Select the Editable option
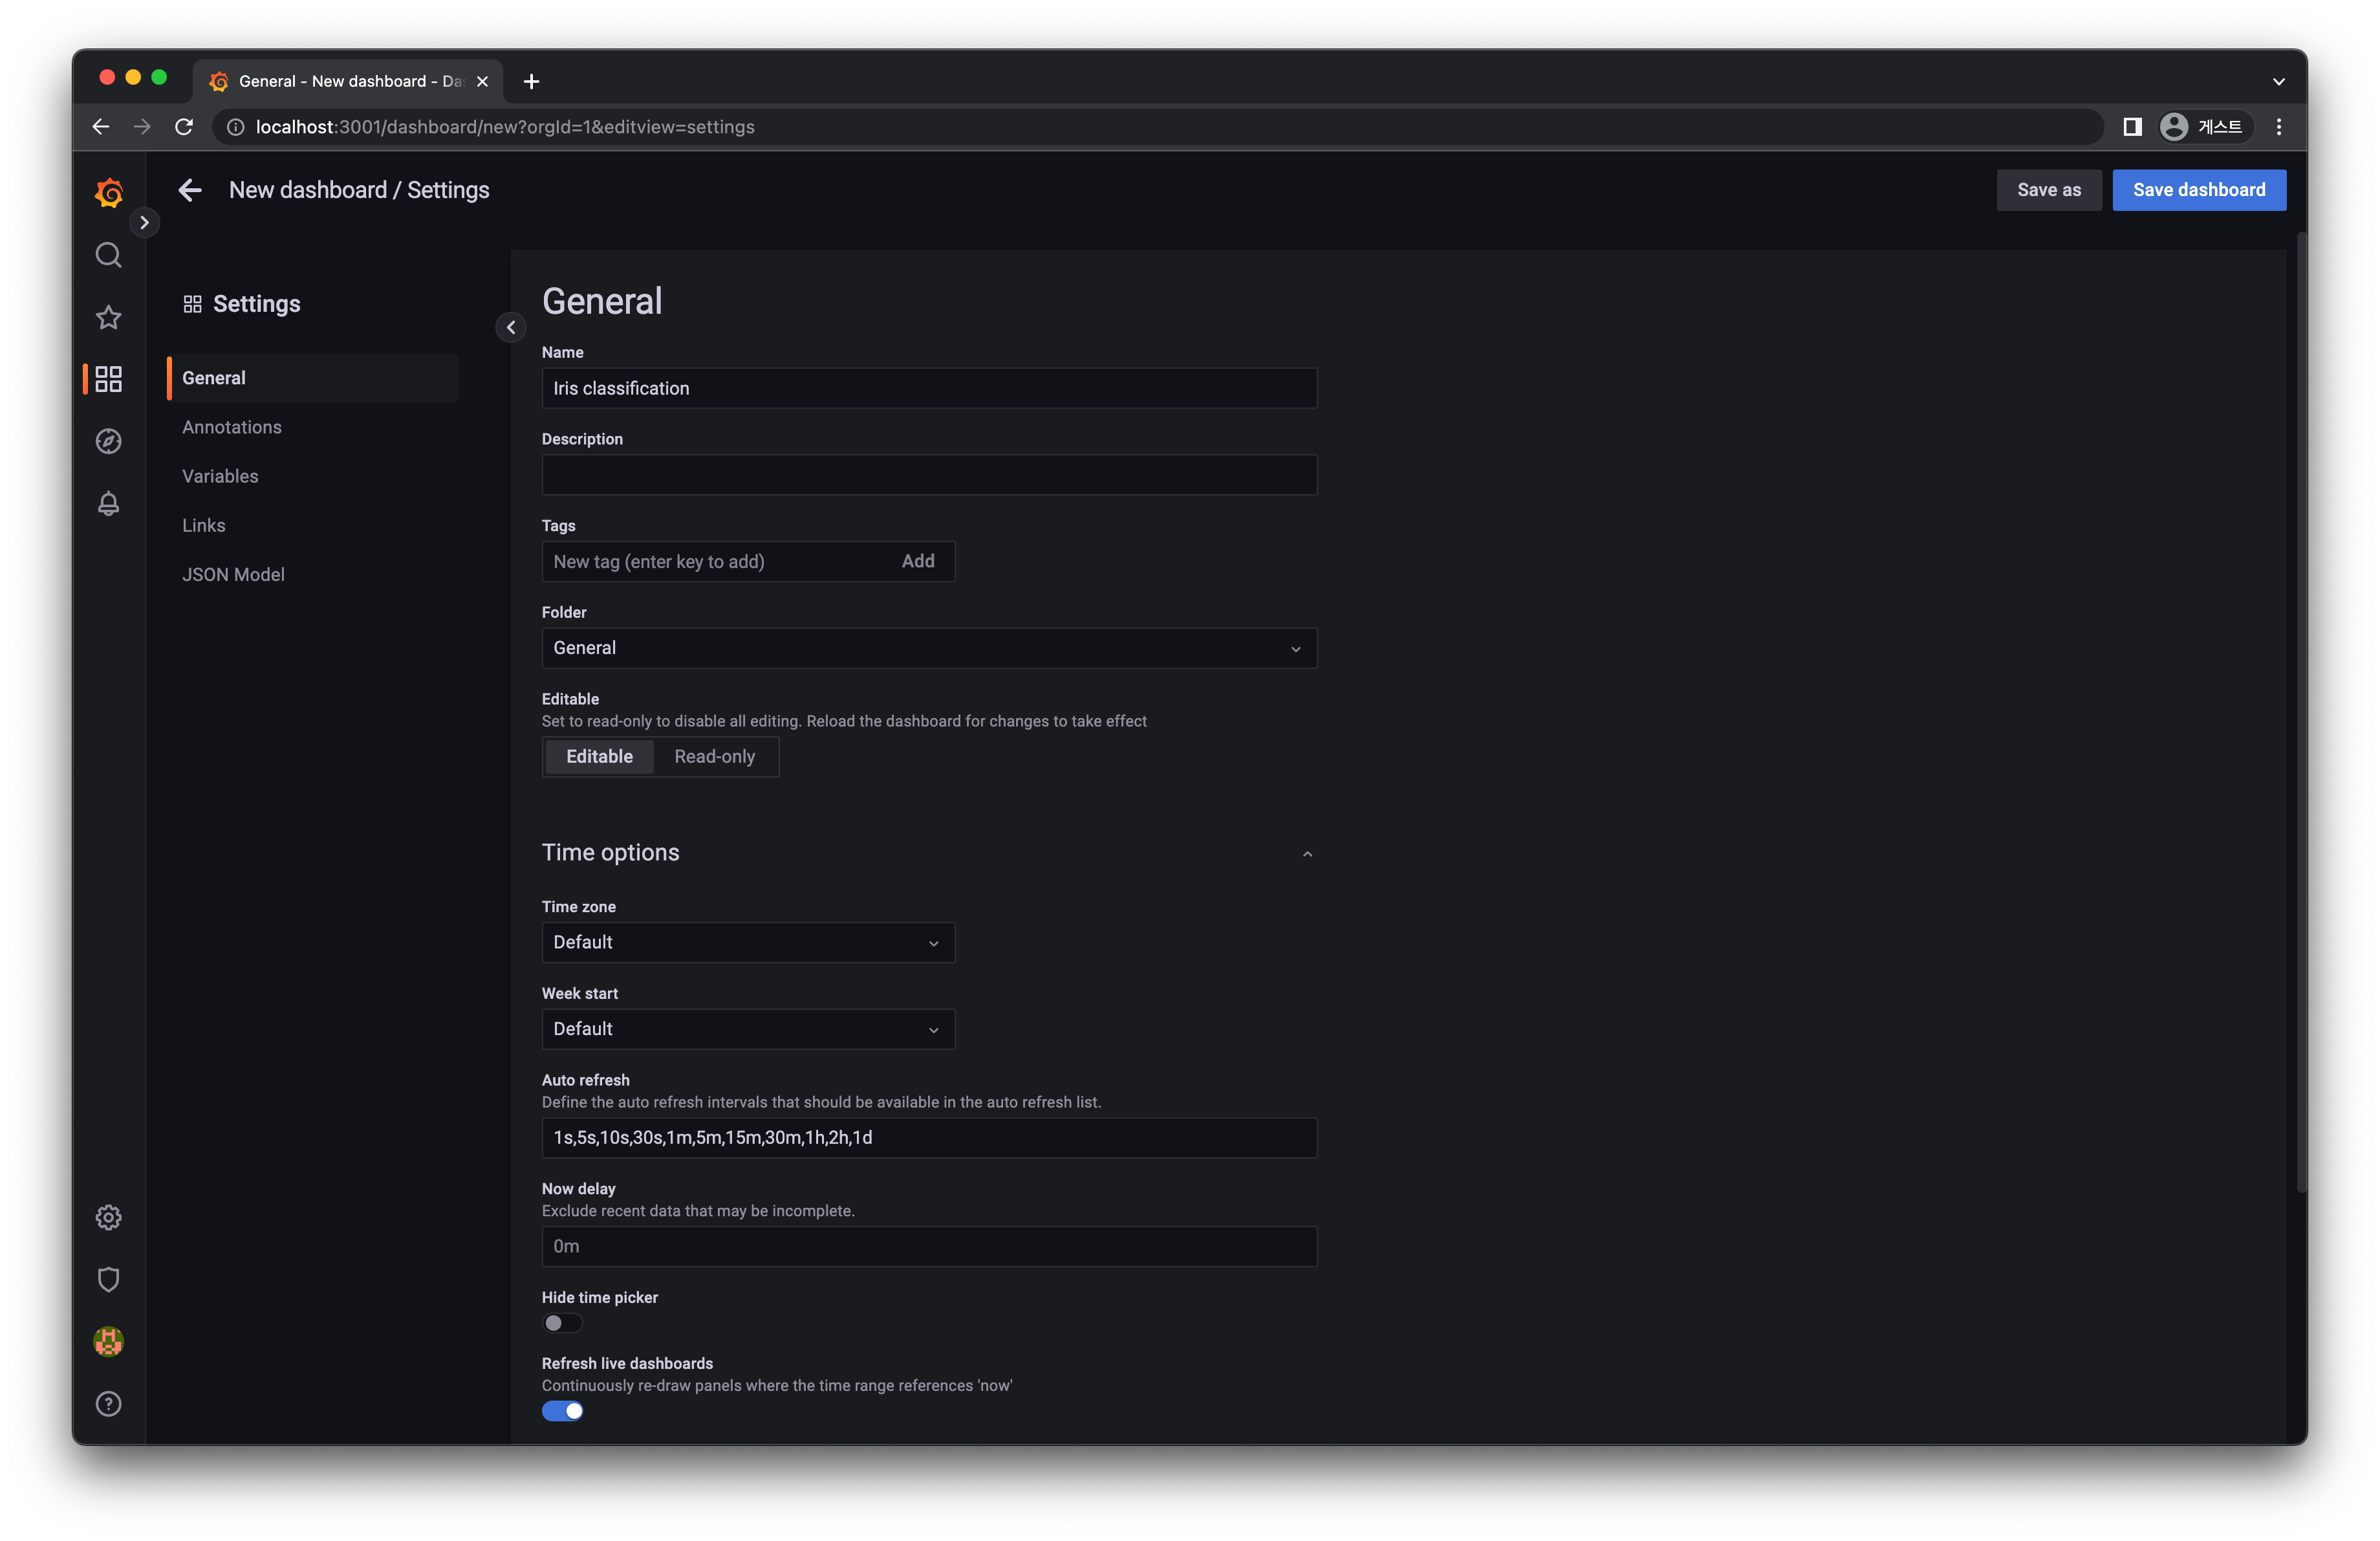 point(599,756)
